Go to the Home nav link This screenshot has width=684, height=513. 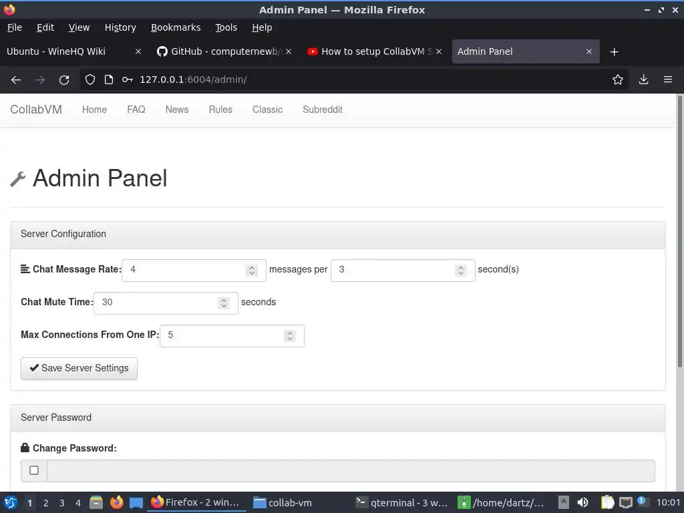[x=95, y=110]
